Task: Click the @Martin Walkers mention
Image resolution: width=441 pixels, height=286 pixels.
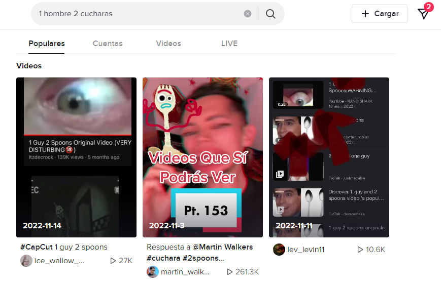Action: [222, 247]
